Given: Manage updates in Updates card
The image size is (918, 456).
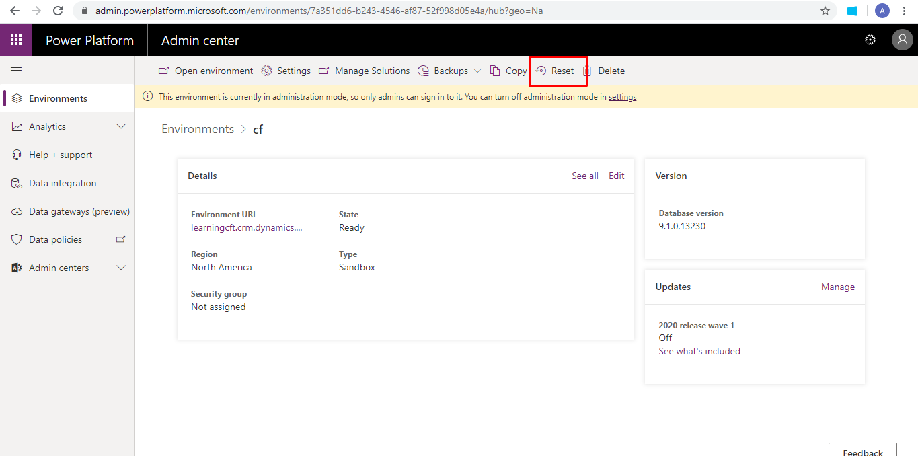Looking at the screenshot, I should point(838,287).
